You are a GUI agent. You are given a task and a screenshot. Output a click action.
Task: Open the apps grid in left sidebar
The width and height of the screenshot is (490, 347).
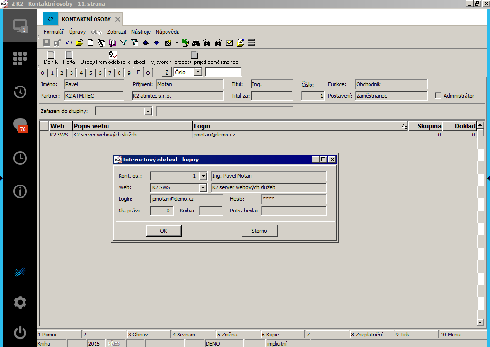pyautogui.click(x=20, y=58)
